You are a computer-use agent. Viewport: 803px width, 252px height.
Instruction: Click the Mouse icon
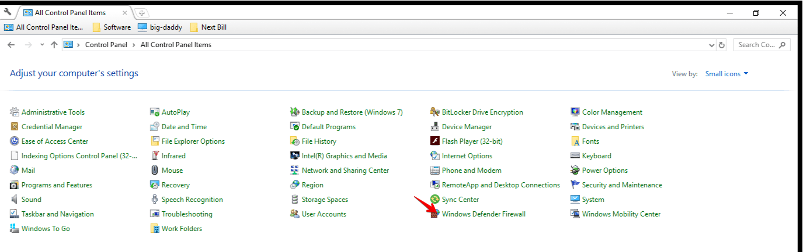pos(155,171)
